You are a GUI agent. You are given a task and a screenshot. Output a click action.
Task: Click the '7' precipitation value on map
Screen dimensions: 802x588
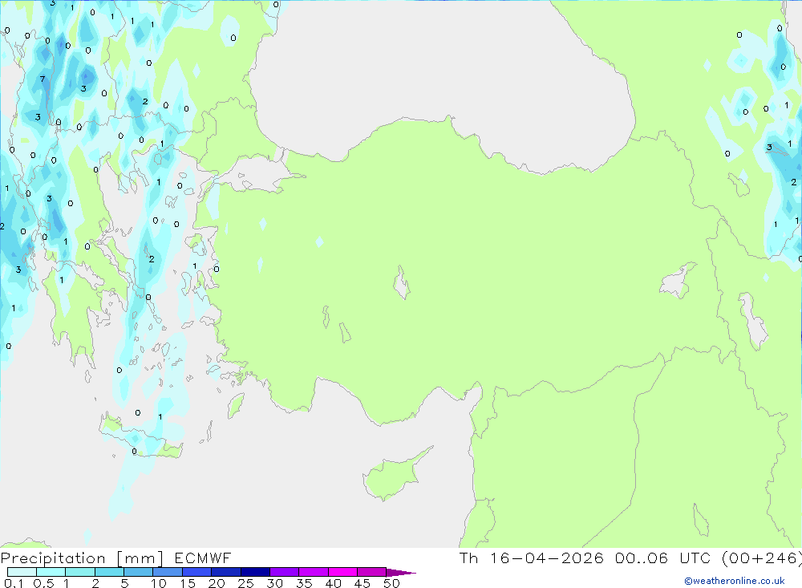(x=43, y=79)
